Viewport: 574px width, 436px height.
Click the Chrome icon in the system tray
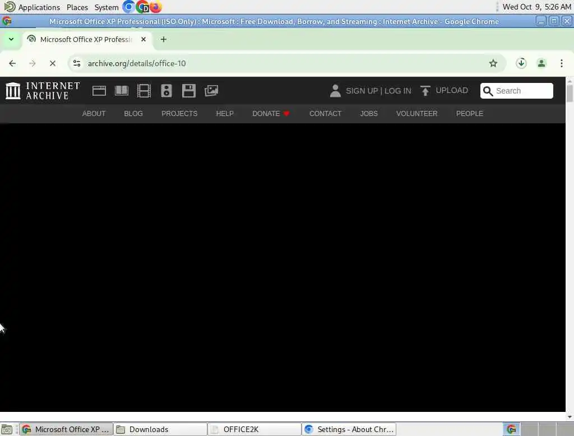[511, 429]
